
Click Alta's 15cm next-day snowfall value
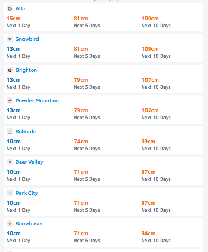14,19
